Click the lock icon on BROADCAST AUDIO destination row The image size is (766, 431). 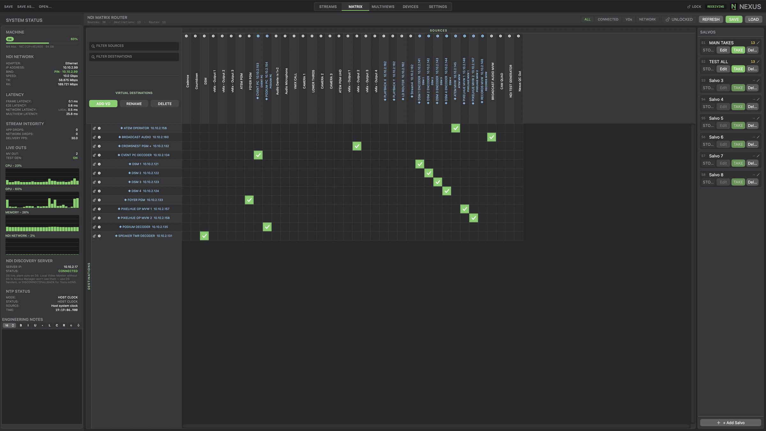[x=94, y=137]
